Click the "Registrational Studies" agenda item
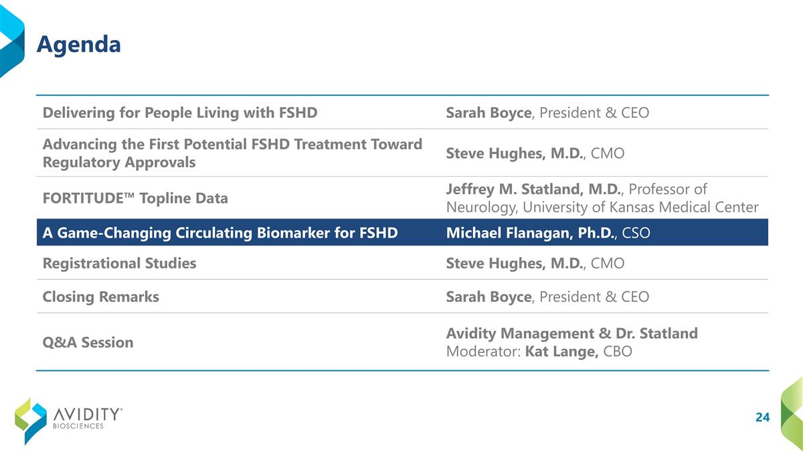Screen dimensions: 803x452 pos(120,263)
